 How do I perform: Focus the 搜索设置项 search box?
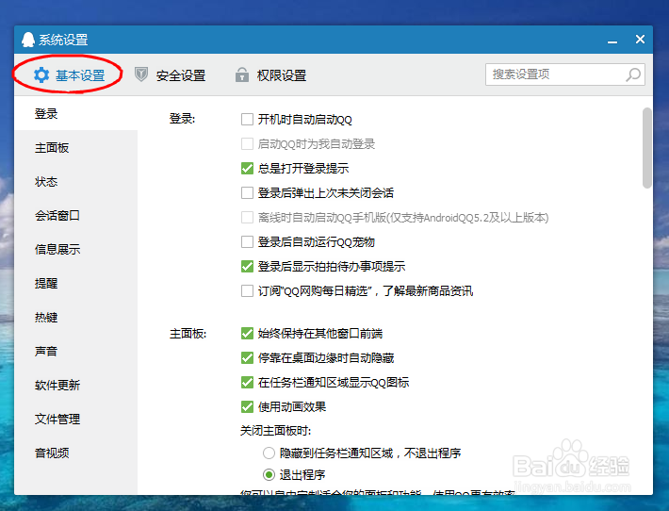click(x=565, y=74)
